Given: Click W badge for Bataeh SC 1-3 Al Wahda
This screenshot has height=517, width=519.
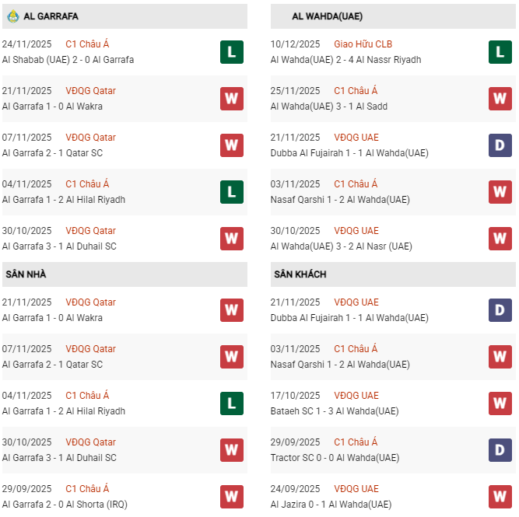Looking at the screenshot, I should [x=500, y=403].
